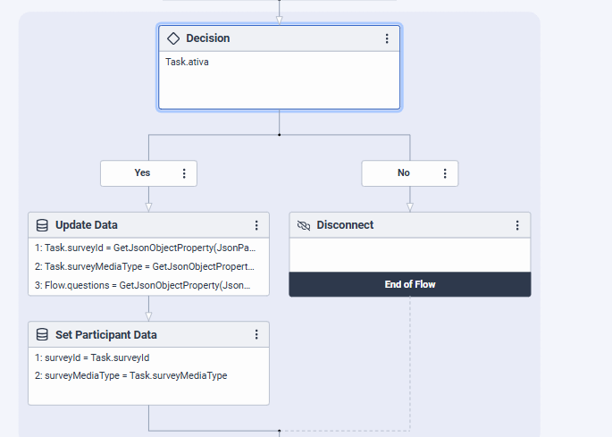612x437 pixels.
Task: Open the No branch options menu
Action: pyautogui.click(x=446, y=173)
